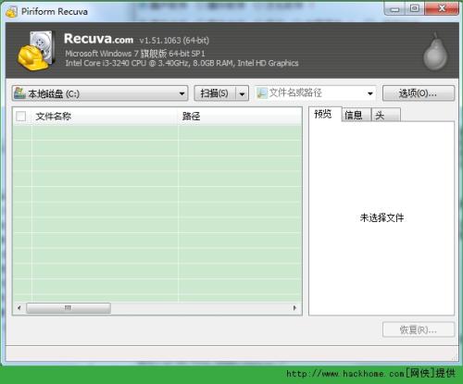Toggle the select-all files checkbox

coord(21,117)
